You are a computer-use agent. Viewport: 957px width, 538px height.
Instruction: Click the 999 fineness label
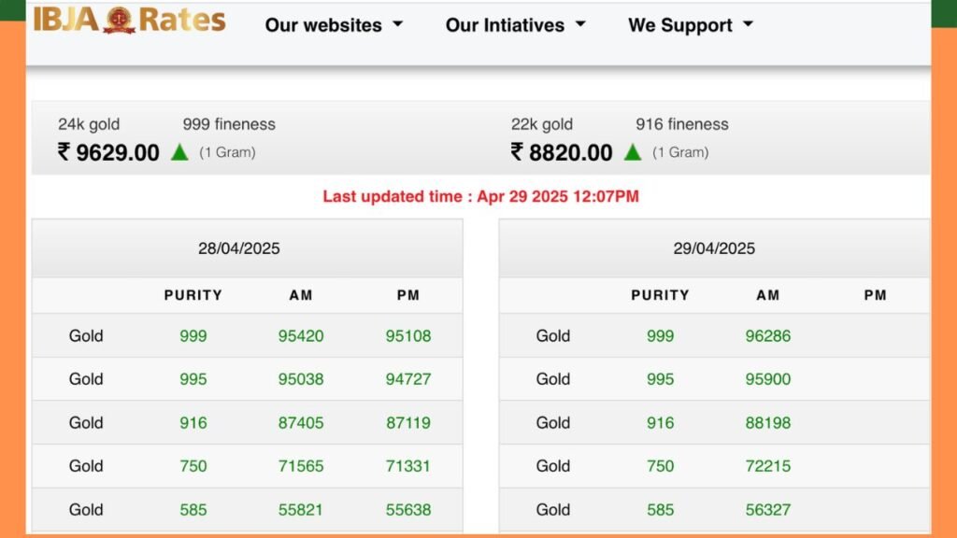pyautogui.click(x=229, y=124)
